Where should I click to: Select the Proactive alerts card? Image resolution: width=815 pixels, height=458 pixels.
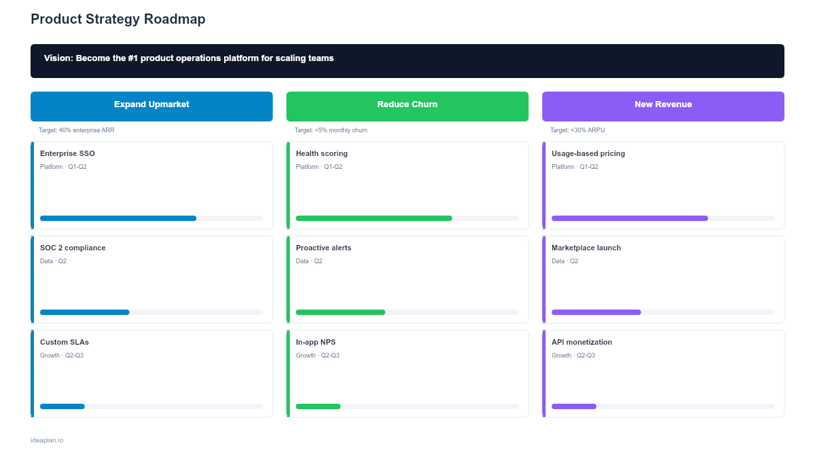click(x=407, y=279)
